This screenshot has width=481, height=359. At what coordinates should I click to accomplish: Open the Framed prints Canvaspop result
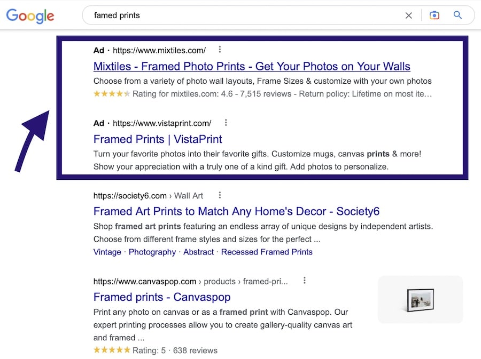[x=162, y=297]
